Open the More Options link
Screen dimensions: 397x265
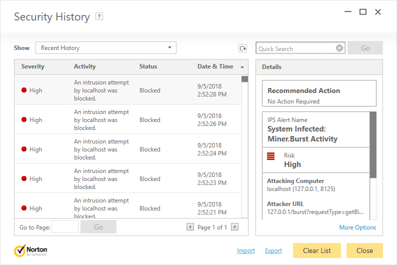(357, 227)
